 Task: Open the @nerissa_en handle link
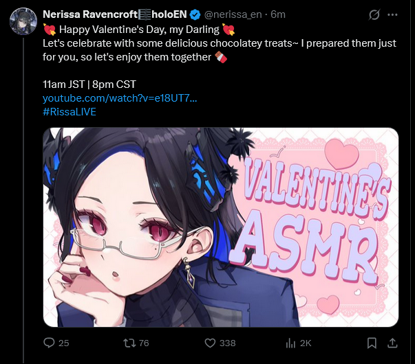coord(233,14)
